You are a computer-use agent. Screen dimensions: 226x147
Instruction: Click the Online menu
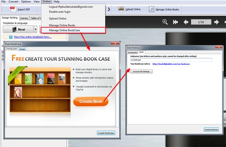coord(47,2)
